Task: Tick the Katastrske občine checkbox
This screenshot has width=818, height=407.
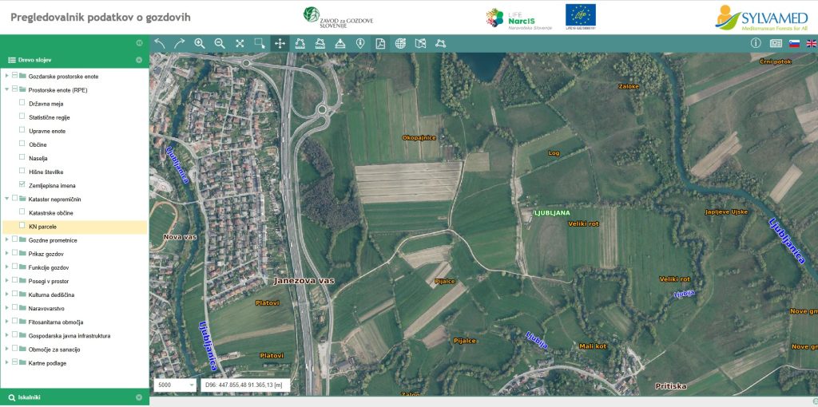Action: pos(22,212)
